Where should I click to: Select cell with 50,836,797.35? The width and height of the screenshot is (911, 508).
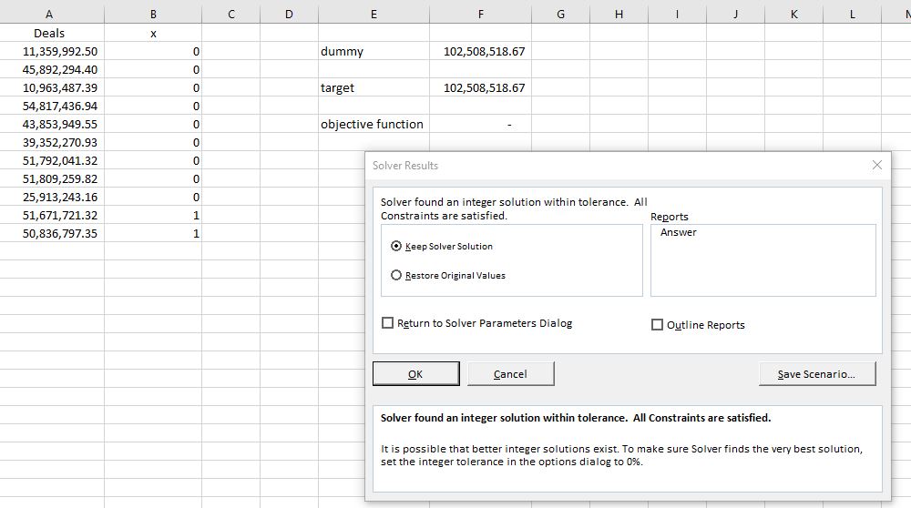[52, 233]
